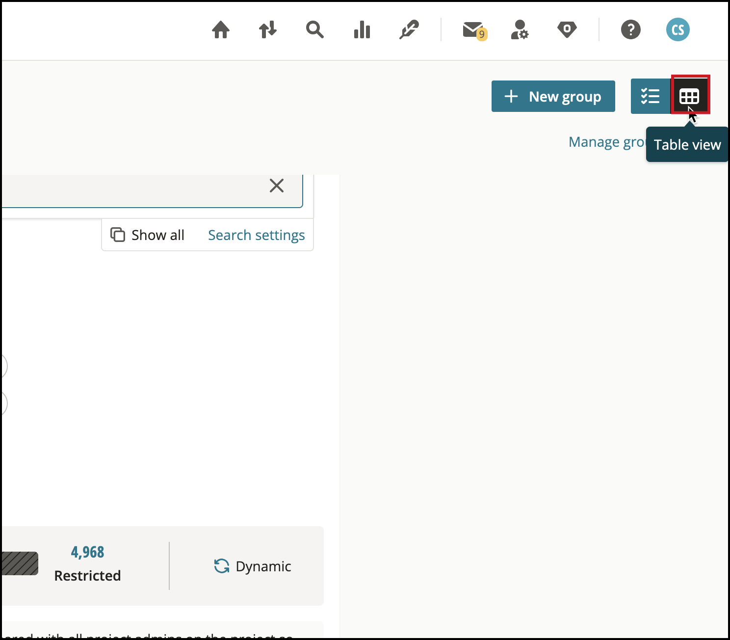Click the diamond gem icon
This screenshot has height=640, width=730.
point(567,30)
